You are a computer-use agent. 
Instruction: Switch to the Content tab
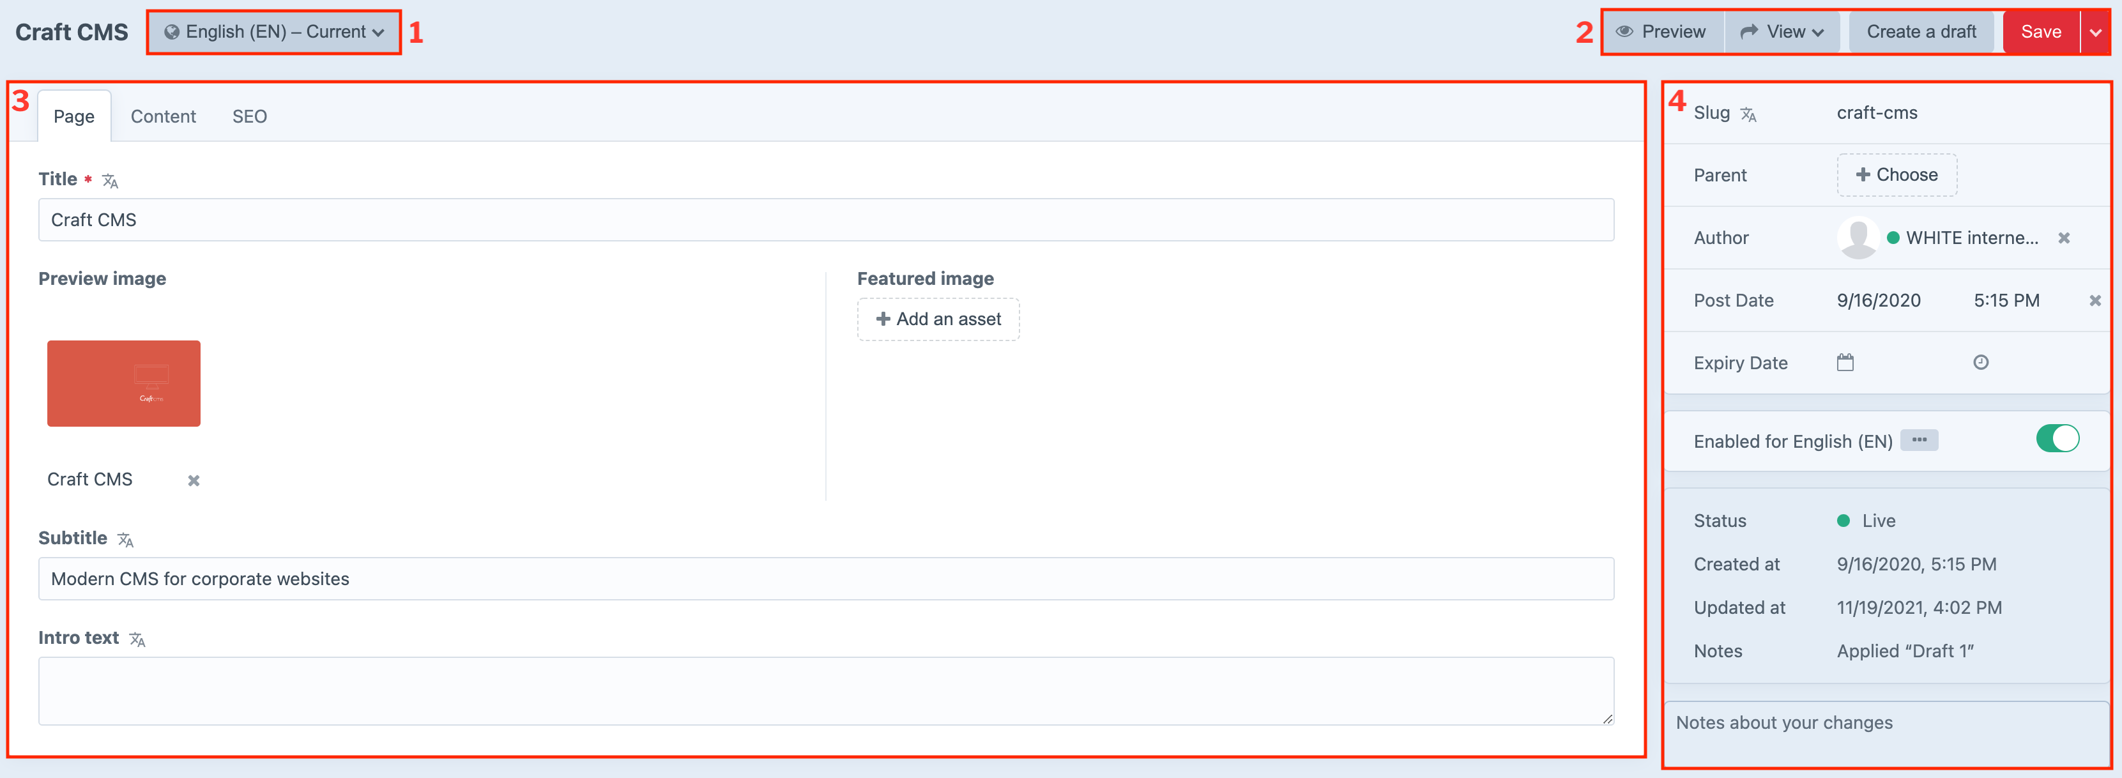(163, 117)
